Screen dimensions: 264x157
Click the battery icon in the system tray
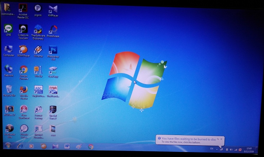[227, 149]
